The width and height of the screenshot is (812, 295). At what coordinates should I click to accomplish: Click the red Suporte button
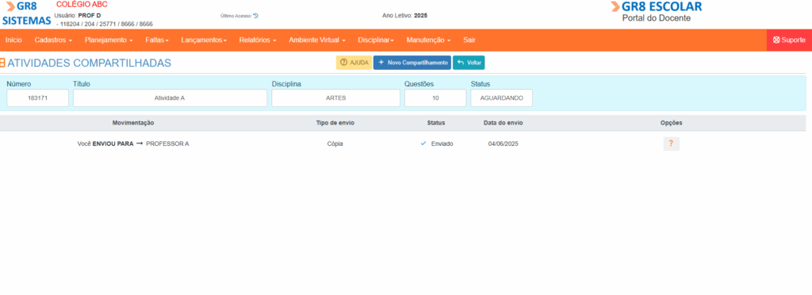point(789,40)
